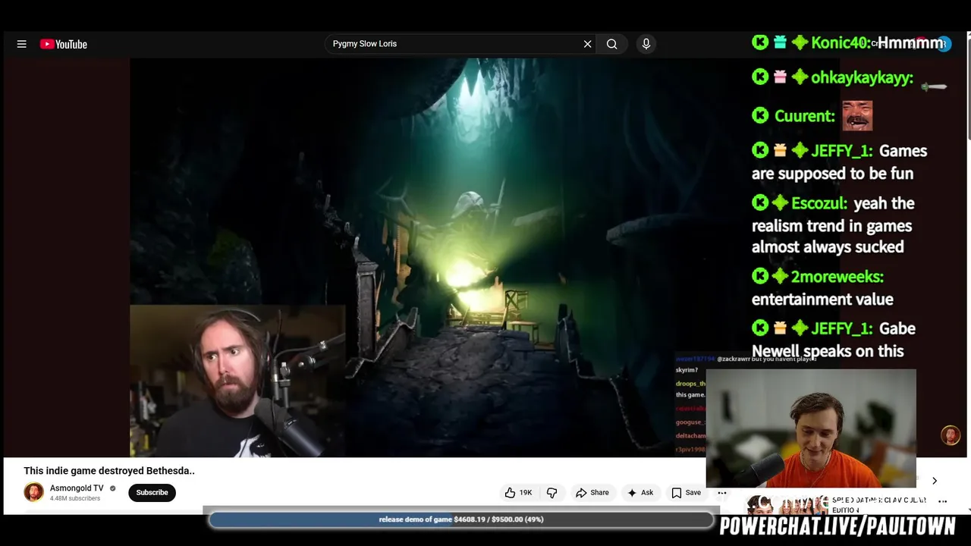Click the Kick badge beside Konic40
The image size is (971, 546).
(x=760, y=42)
